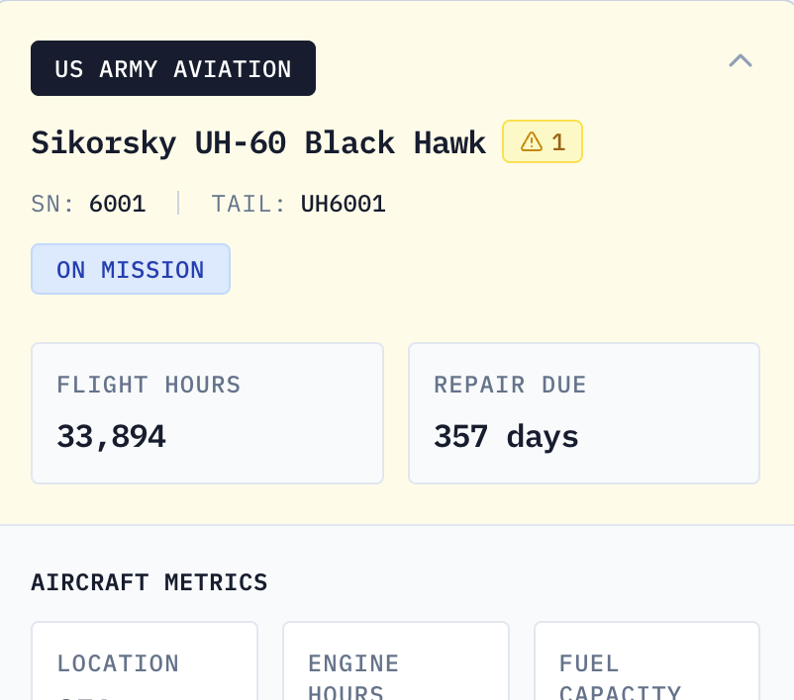Select tail number UH6001
This screenshot has height=700, width=794.
coord(344,204)
